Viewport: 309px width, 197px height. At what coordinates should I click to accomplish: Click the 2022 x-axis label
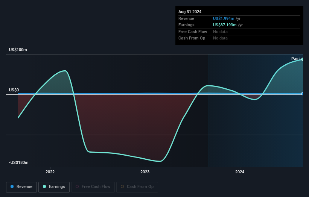[50, 172]
